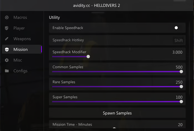194x131 pixels.
Task: Click the Common Samples slider knob
Action: pyautogui.click(x=181, y=71)
